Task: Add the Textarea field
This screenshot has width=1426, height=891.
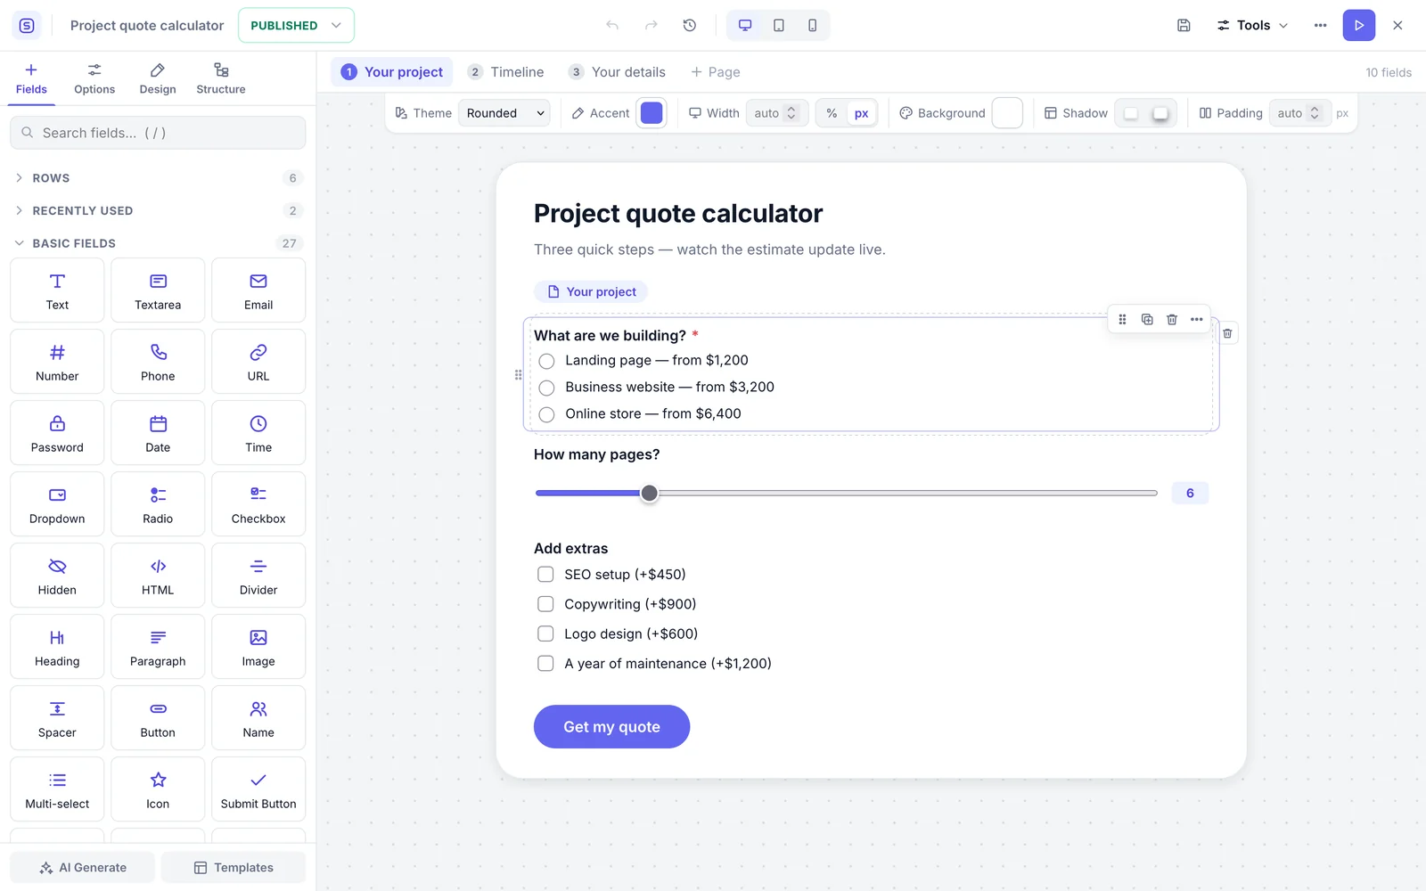Action: click(x=158, y=290)
